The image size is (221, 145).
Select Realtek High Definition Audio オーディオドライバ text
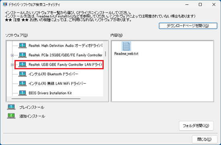[x=65, y=46]
